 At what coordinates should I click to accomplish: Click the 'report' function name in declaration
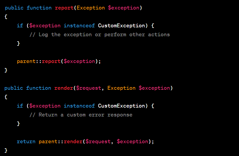(x=64, y=8)
